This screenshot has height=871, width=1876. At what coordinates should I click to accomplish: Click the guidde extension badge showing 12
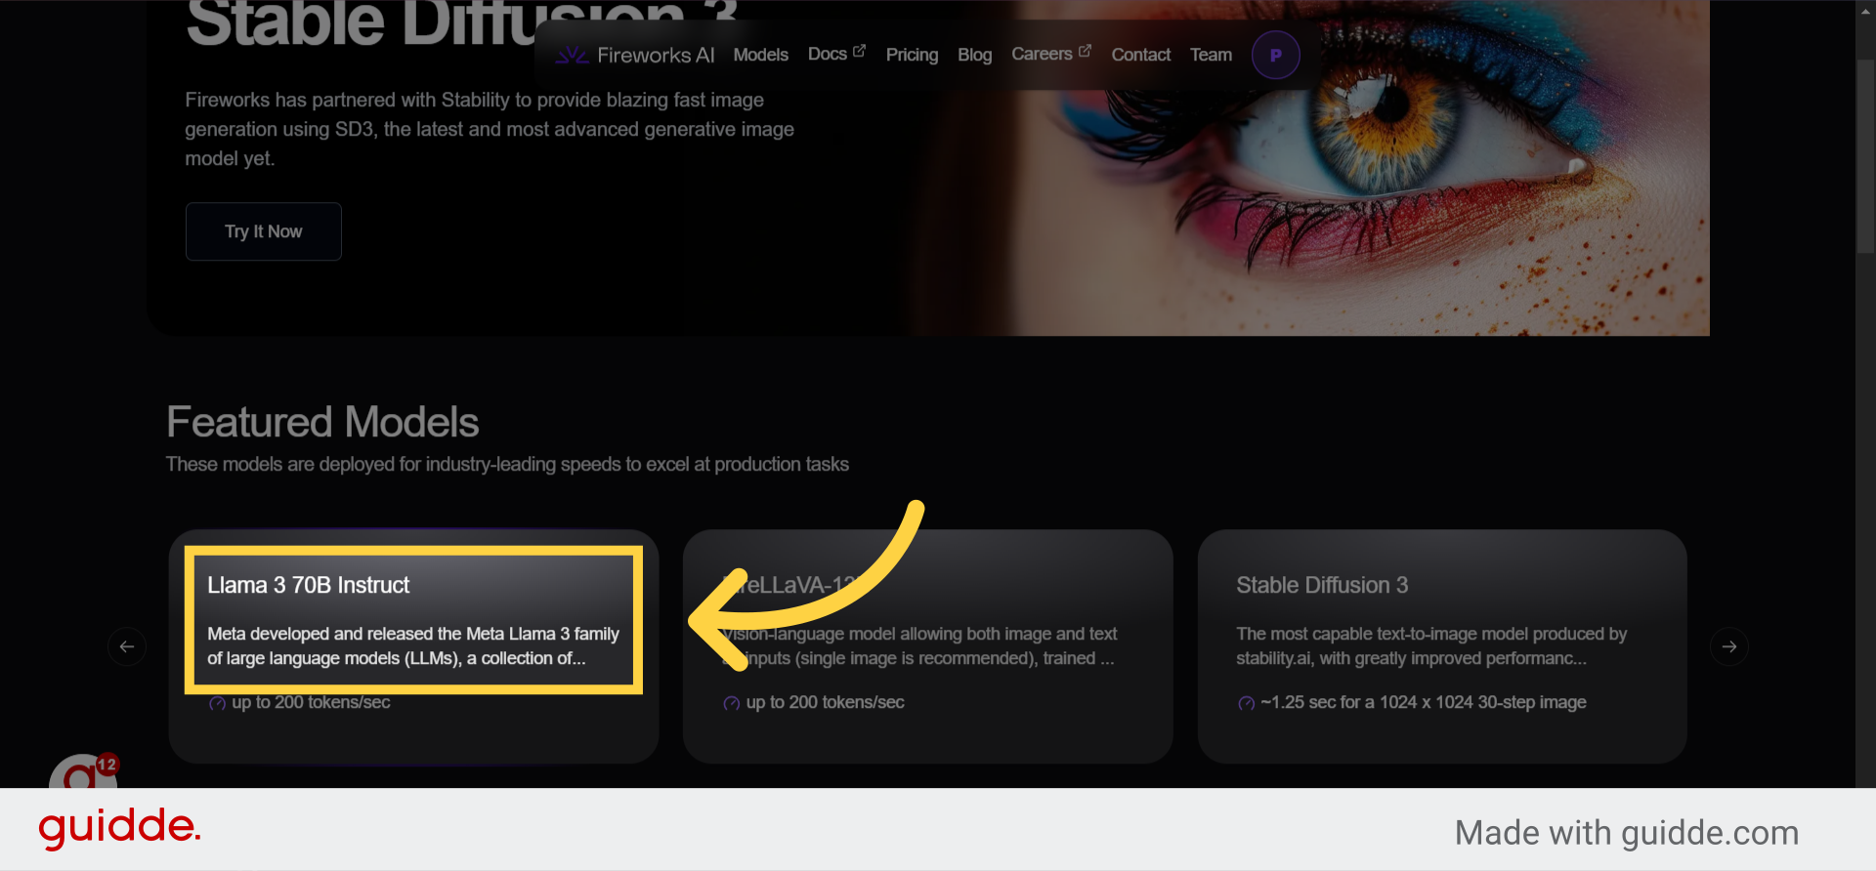tap(107, 765)
